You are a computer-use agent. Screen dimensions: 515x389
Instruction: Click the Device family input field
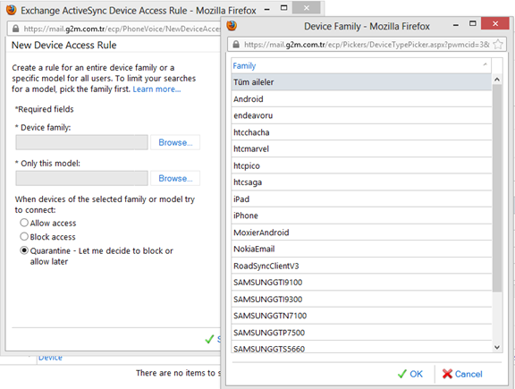81,142
